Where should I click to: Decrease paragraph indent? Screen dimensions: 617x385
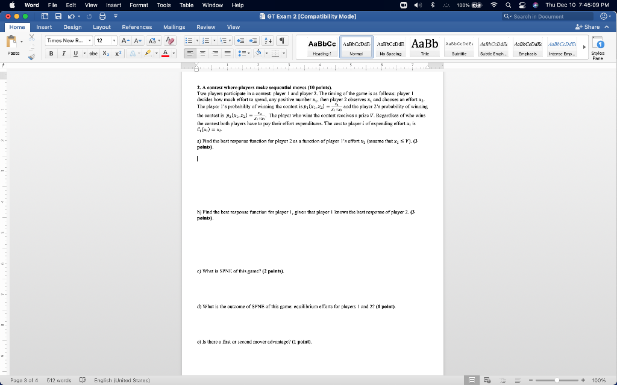coord(240,40)
